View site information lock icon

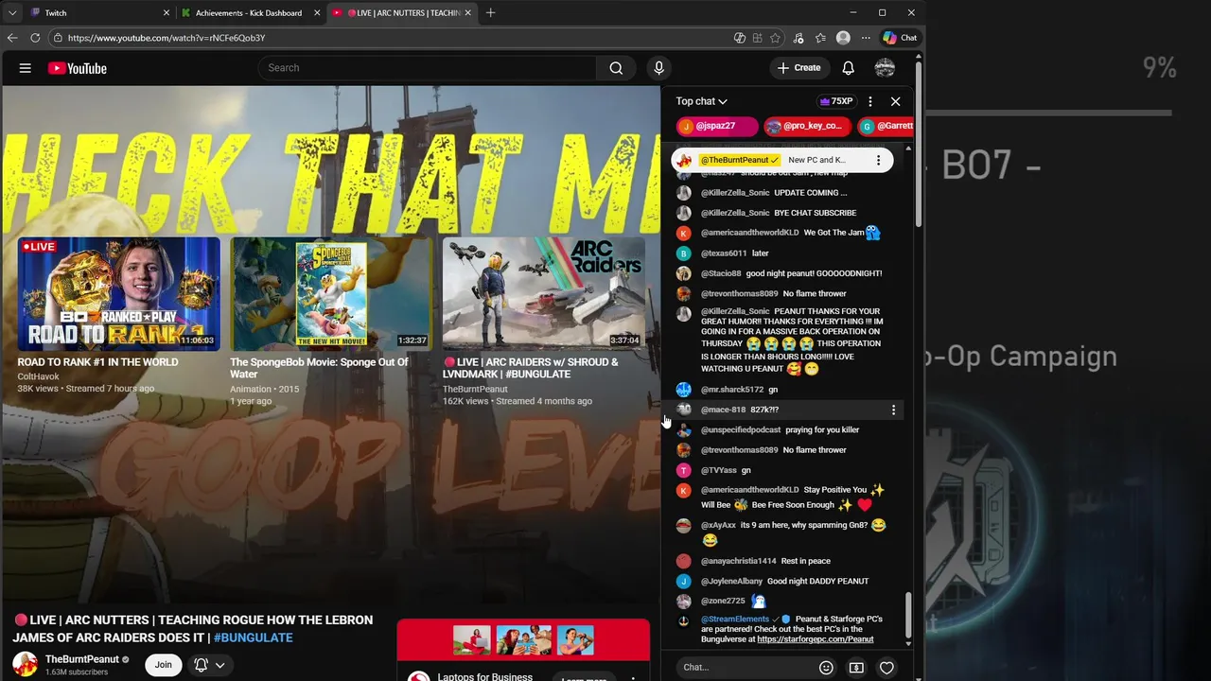58,38
